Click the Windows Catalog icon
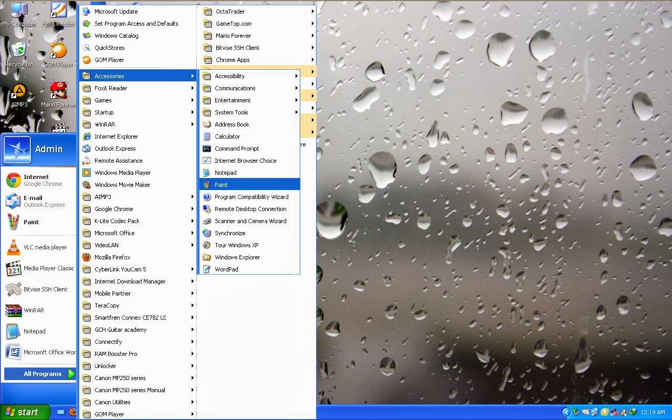Screen dimensions: 672x420 tap(87, 36)
